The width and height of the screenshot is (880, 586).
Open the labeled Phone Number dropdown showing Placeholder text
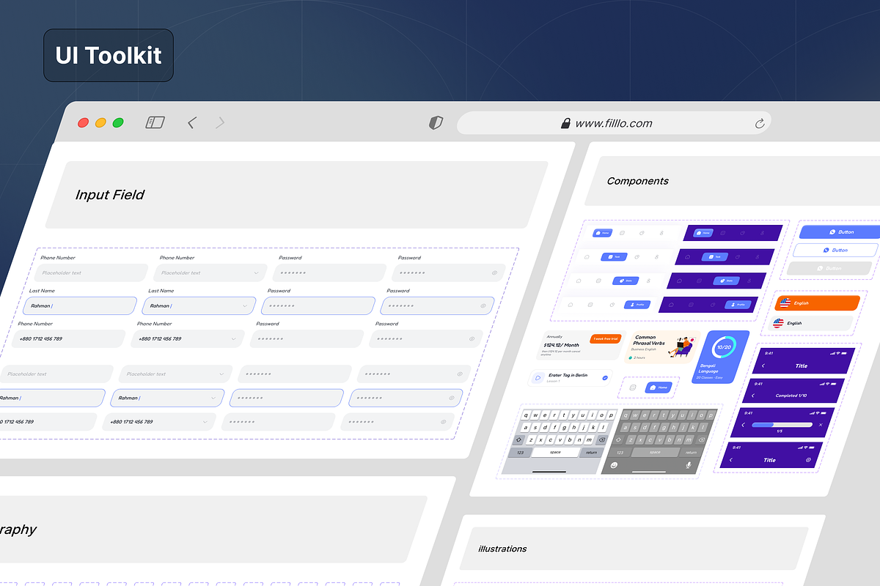[x=210, y=272]
